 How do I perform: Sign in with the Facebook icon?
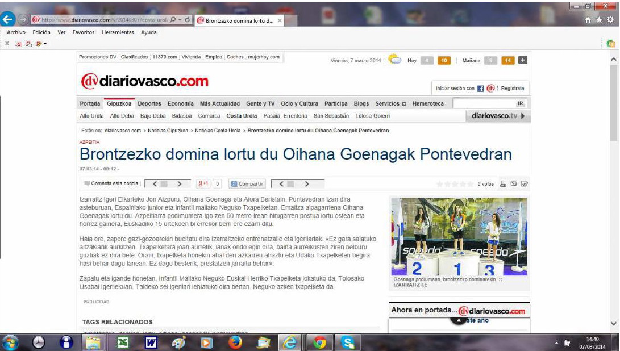click(480, 89)
